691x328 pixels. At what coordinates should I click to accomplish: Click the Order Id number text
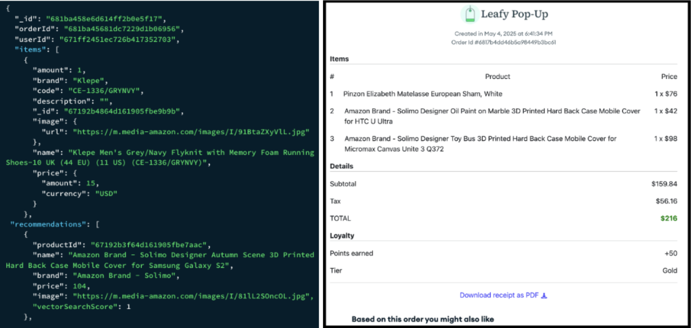tap(503, 42)
